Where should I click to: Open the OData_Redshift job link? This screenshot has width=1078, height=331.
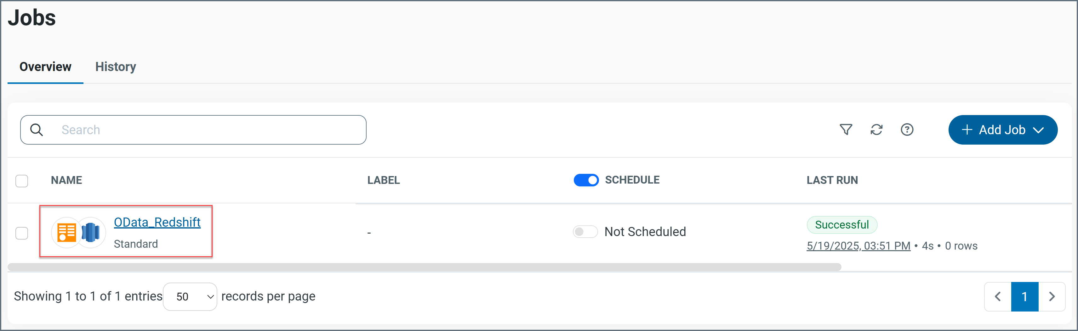coord(157,222)
